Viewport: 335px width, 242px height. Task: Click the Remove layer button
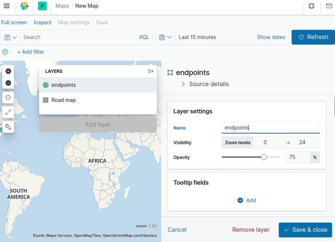(251, 230)
